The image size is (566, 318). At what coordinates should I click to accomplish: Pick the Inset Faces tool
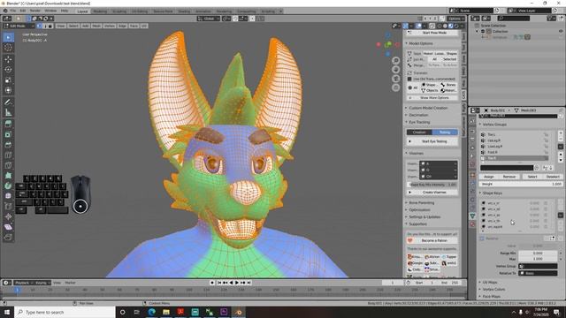pos(8,134)
